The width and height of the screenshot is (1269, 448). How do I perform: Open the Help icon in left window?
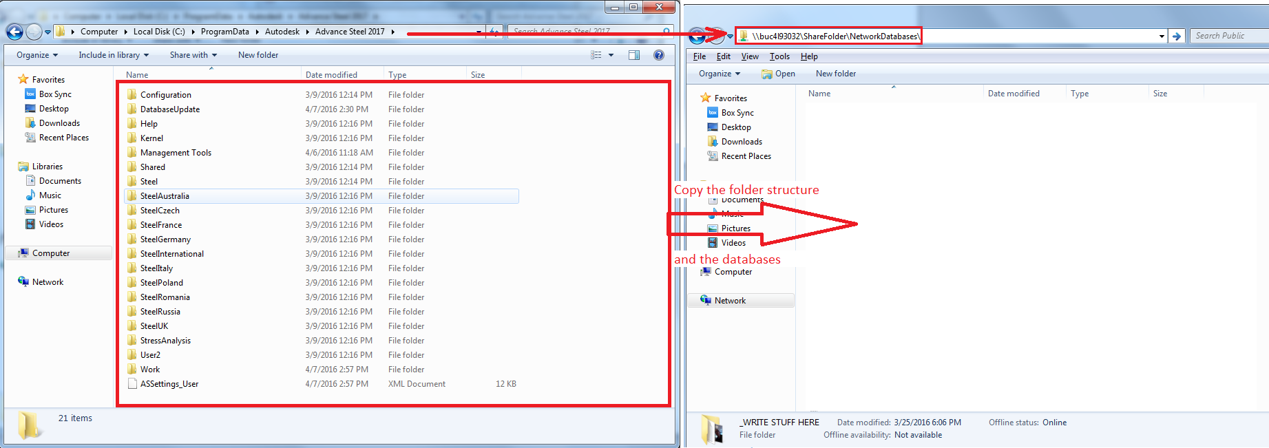[659, 55]
